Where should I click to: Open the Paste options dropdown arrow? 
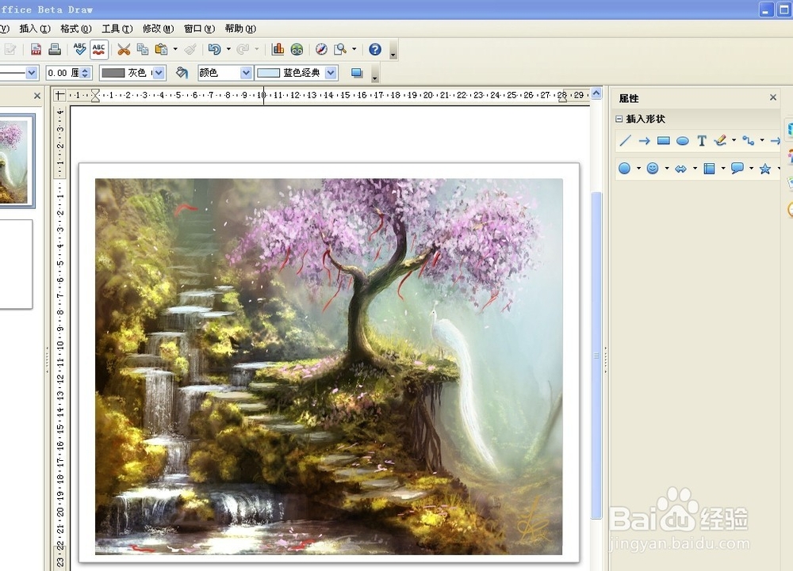(x=175, y=49)
